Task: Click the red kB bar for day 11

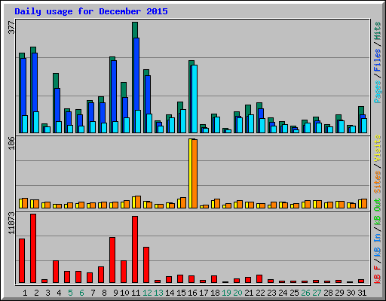Action: coord(135,249)
